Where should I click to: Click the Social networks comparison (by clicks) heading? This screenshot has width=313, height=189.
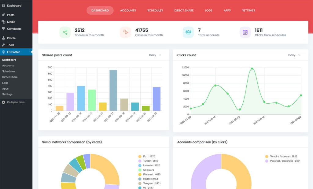(x=72, y=142)
